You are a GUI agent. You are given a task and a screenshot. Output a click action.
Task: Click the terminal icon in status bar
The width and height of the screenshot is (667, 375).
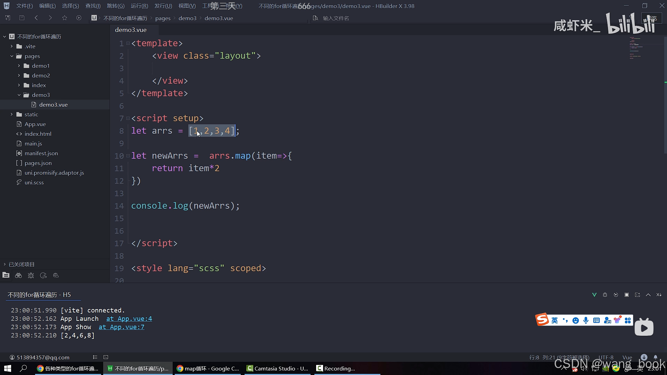pos(106,357)
